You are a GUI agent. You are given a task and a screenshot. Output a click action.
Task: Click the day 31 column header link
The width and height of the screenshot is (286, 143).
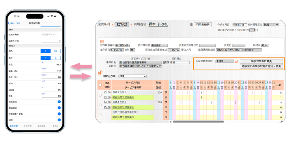click(273, 83)
